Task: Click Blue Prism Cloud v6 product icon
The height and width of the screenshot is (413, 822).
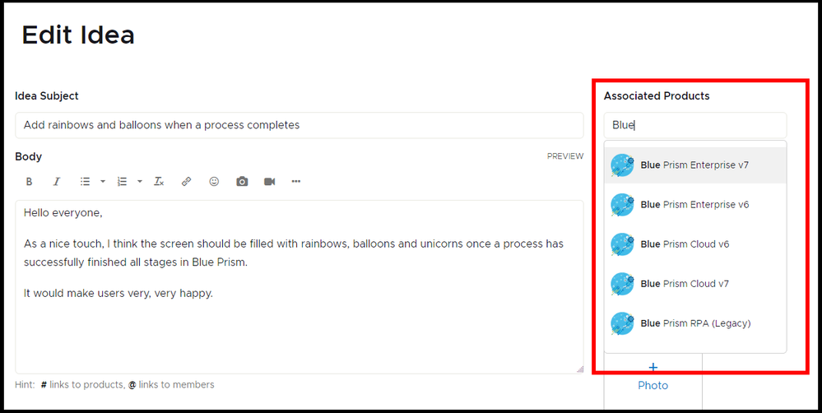Action: (x=622, y=244)
